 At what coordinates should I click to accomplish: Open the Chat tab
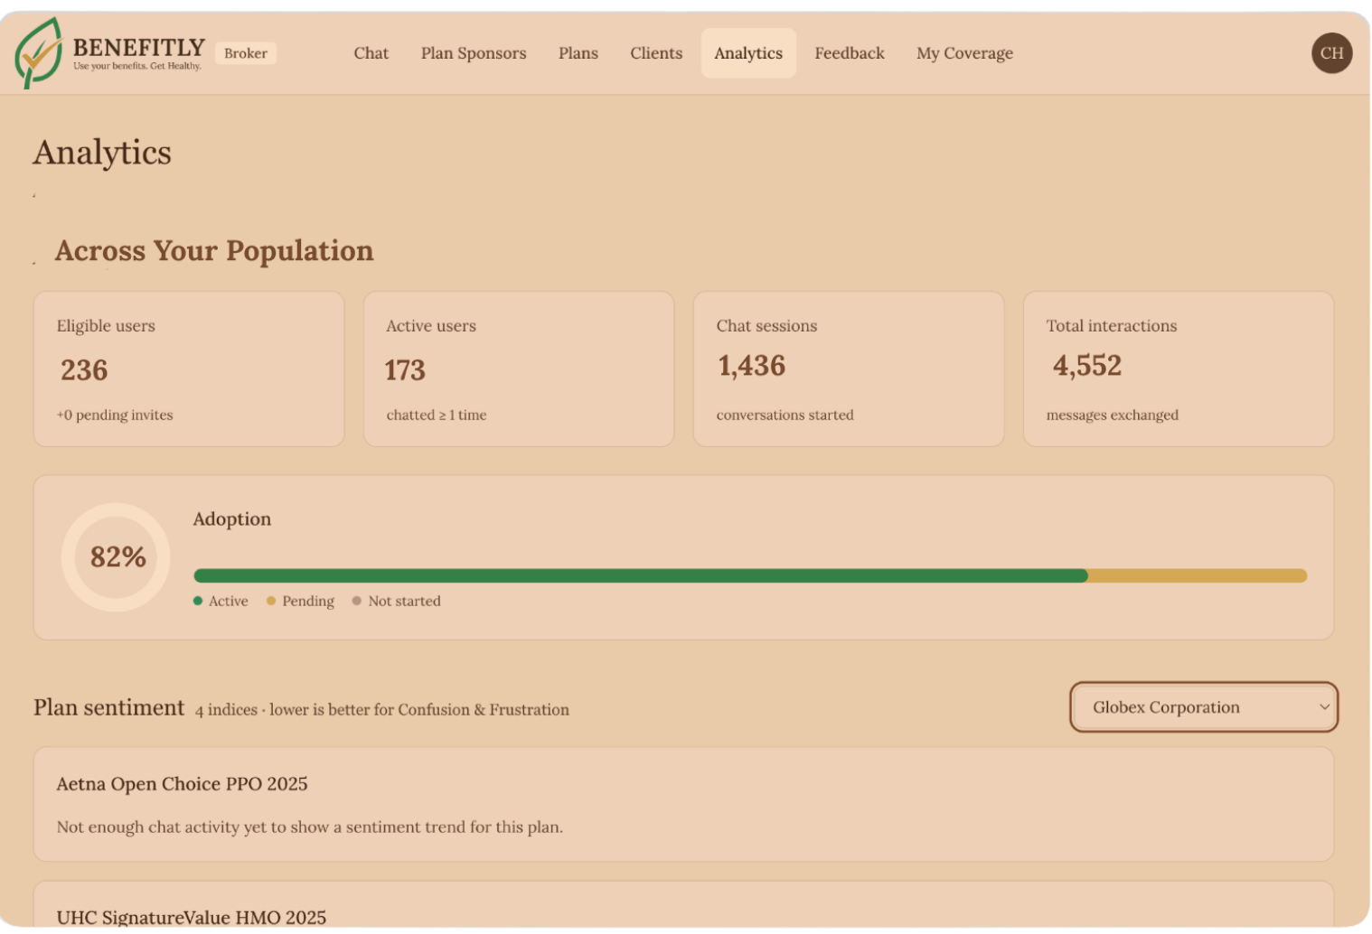click(371, 53)
